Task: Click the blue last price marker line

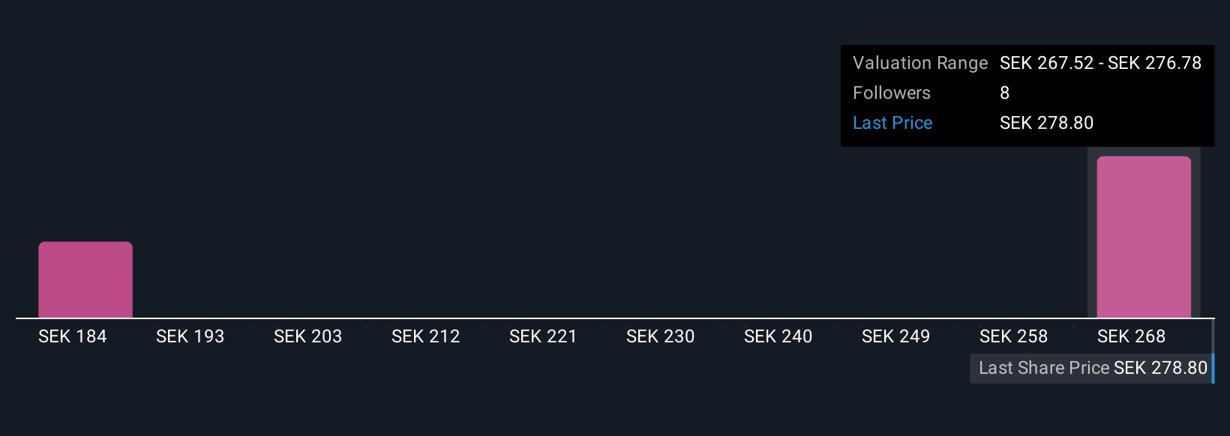Action: coord(1213,352)
